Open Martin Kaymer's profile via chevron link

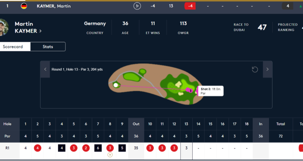click(x=41, y=31)
